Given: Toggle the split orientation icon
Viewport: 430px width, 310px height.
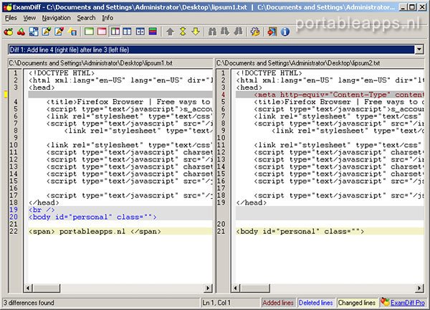Looking at the screenshot, I should (x=127, y=32).
